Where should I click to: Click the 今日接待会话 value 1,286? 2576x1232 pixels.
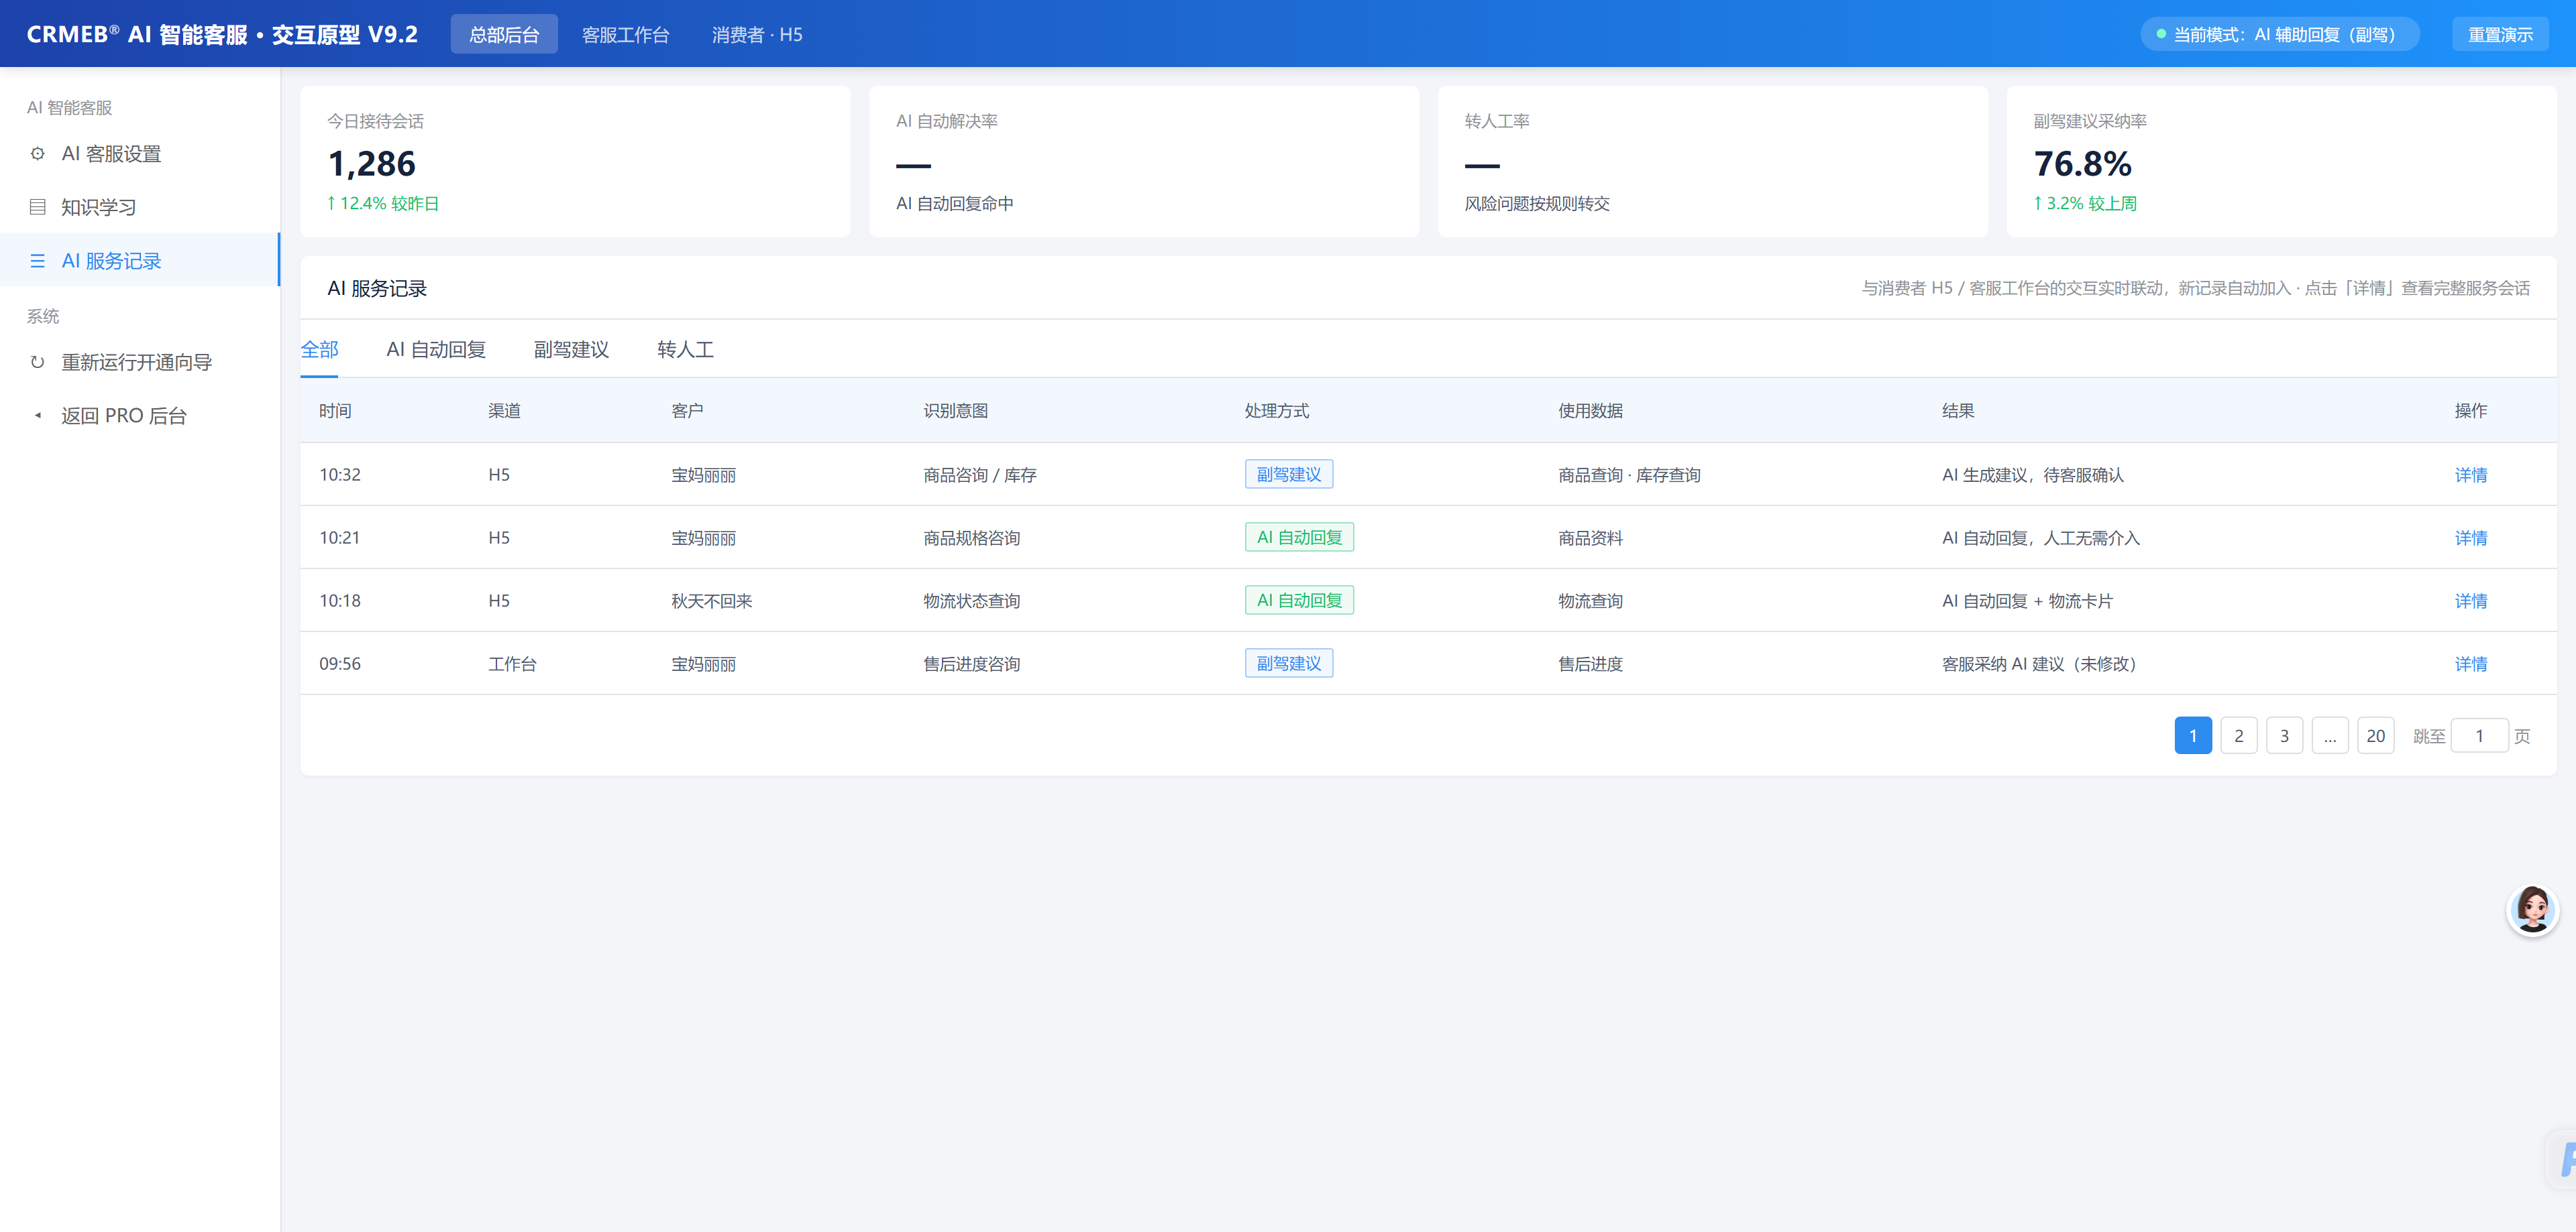click(371, 163)
